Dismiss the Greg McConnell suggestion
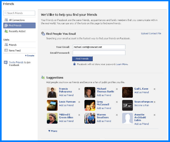This screenshot has height=142, width=170. click(117, 102)
